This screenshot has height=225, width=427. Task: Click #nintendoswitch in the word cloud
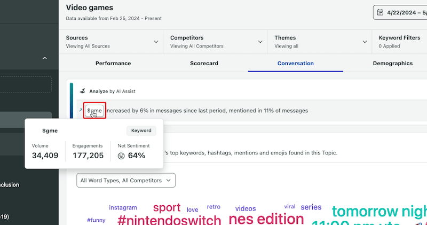(x=169, y=220)
